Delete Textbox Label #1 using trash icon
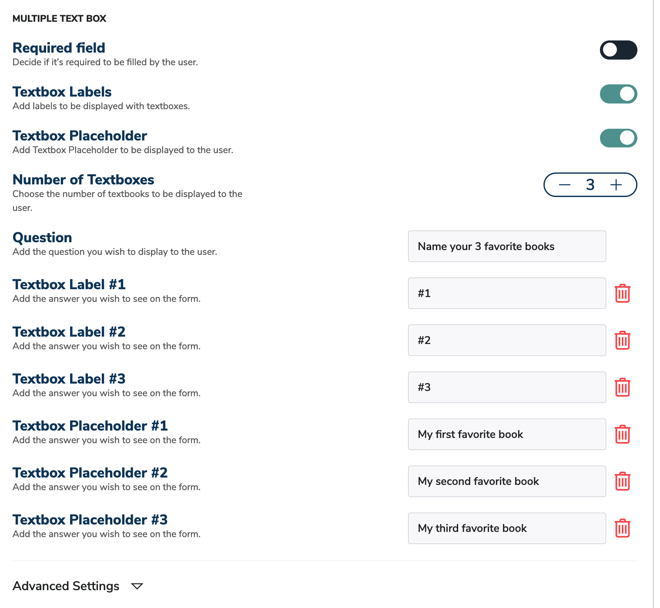 click(x=623, y=293)
